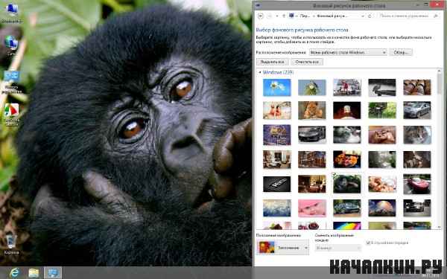Image resolution: width=447 pixels, height=279 pixels.
Task: Collapse the Windows (239) group
Action: [x=260, y=73]
